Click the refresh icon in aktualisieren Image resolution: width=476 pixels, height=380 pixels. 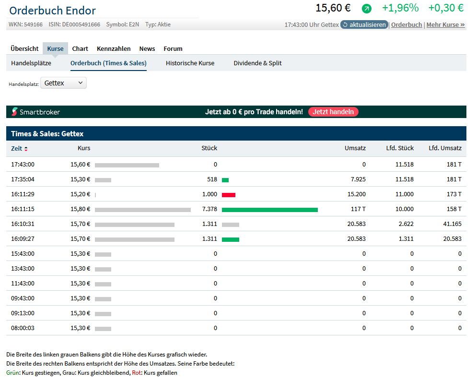click(x=345, y=24)
